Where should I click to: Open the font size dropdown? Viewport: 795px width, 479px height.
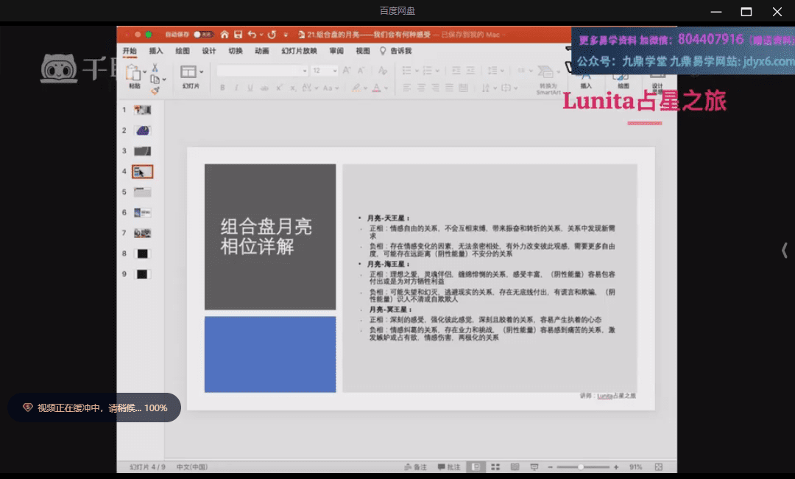(336, 71)
